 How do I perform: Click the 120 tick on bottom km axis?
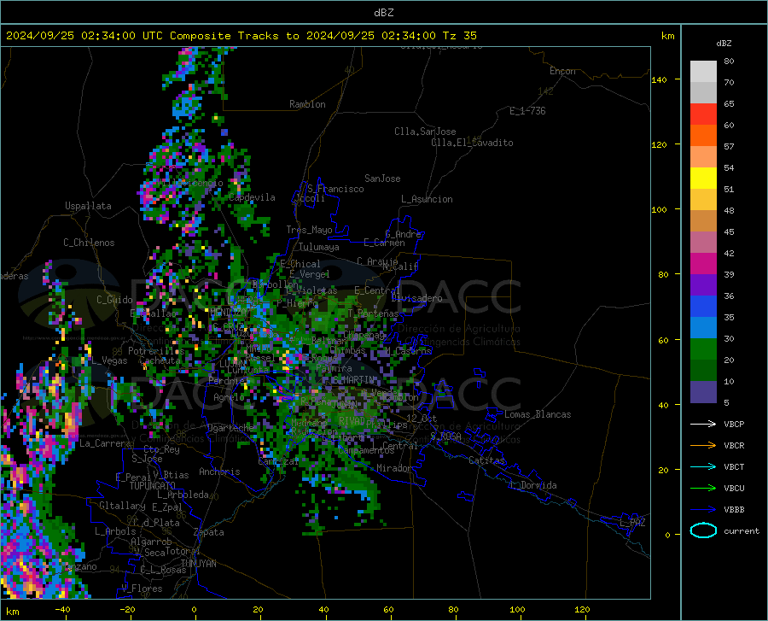tap(582, 609)
